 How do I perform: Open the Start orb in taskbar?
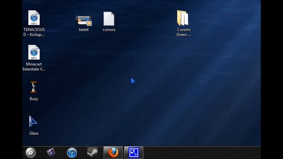(31, 153)
